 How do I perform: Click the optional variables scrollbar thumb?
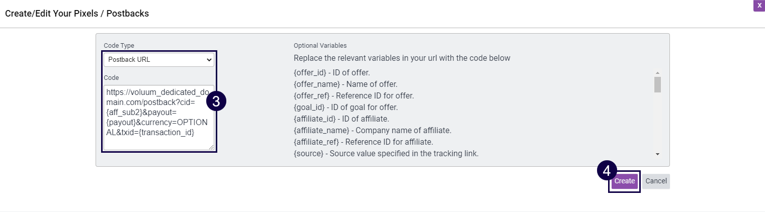pos(657,84)
